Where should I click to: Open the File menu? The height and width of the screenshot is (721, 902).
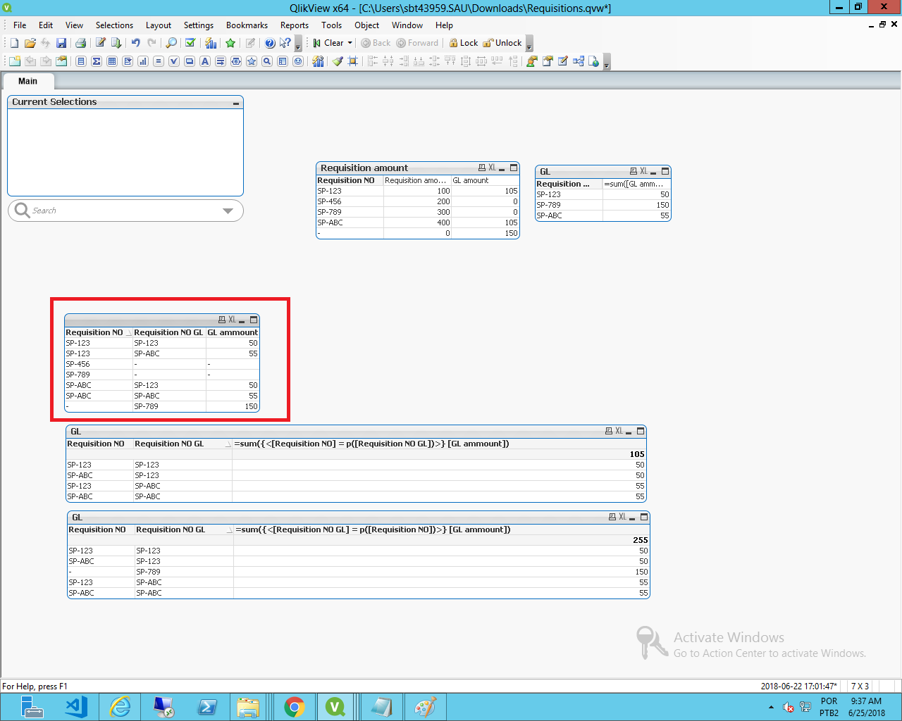coord(20,25)
